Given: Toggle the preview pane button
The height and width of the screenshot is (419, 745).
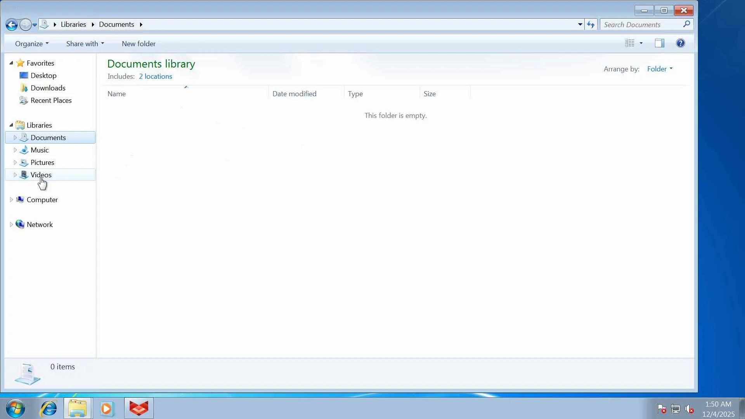Looking at the screenshot, I should coord(659,43).
